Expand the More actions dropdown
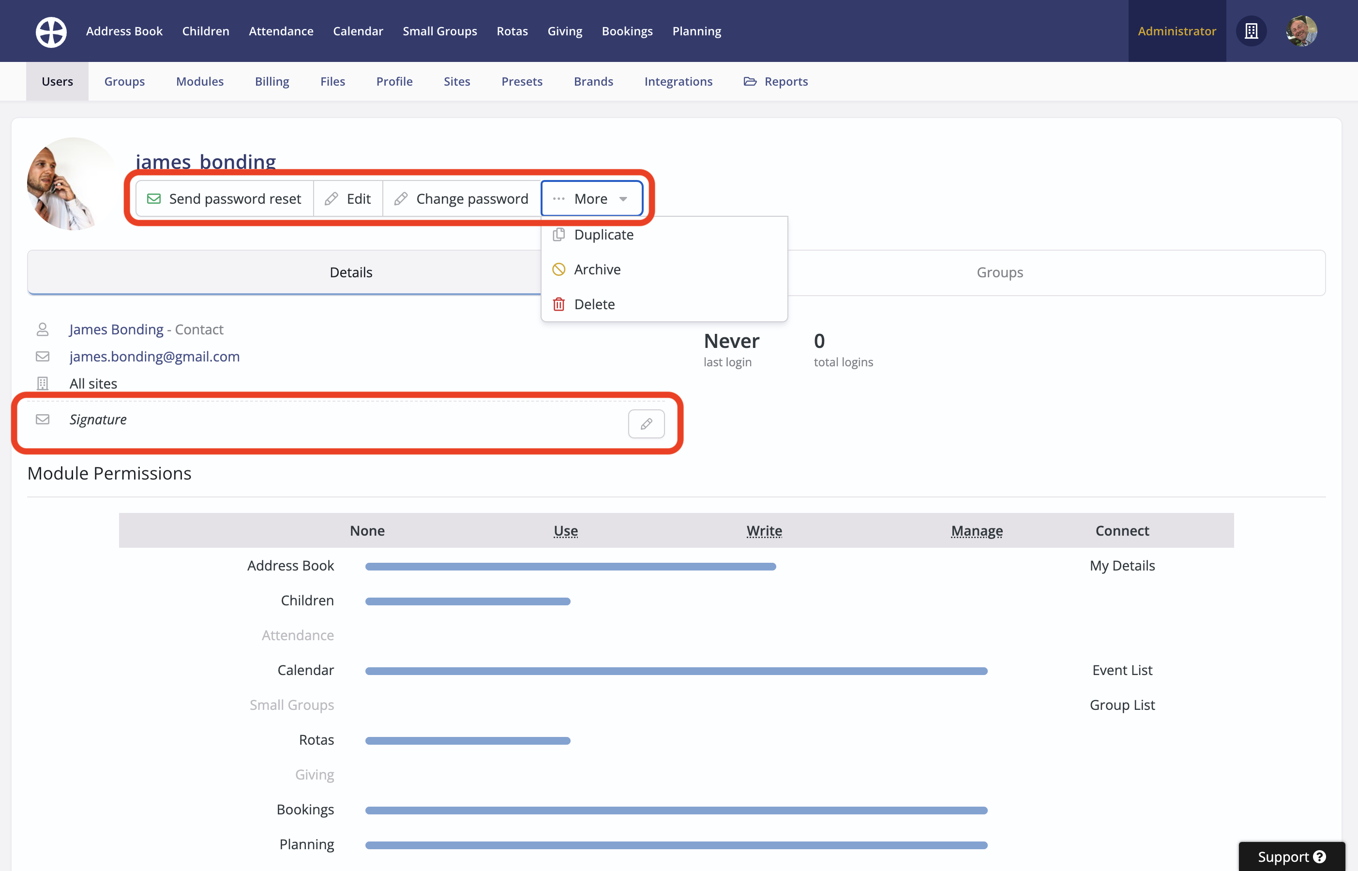1358x871 pixels. coord(591,198)
